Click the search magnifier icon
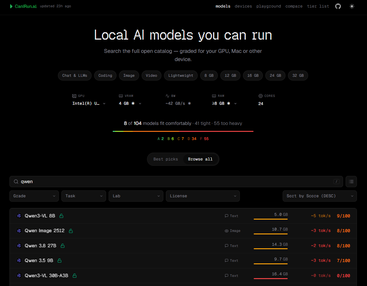 point(16,182)
